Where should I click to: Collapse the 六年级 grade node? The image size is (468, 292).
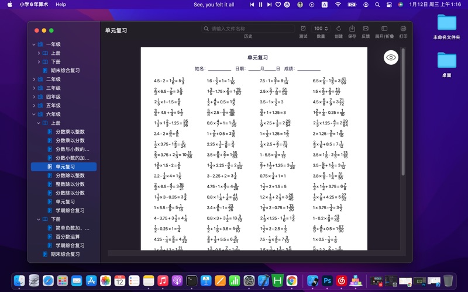34,114
